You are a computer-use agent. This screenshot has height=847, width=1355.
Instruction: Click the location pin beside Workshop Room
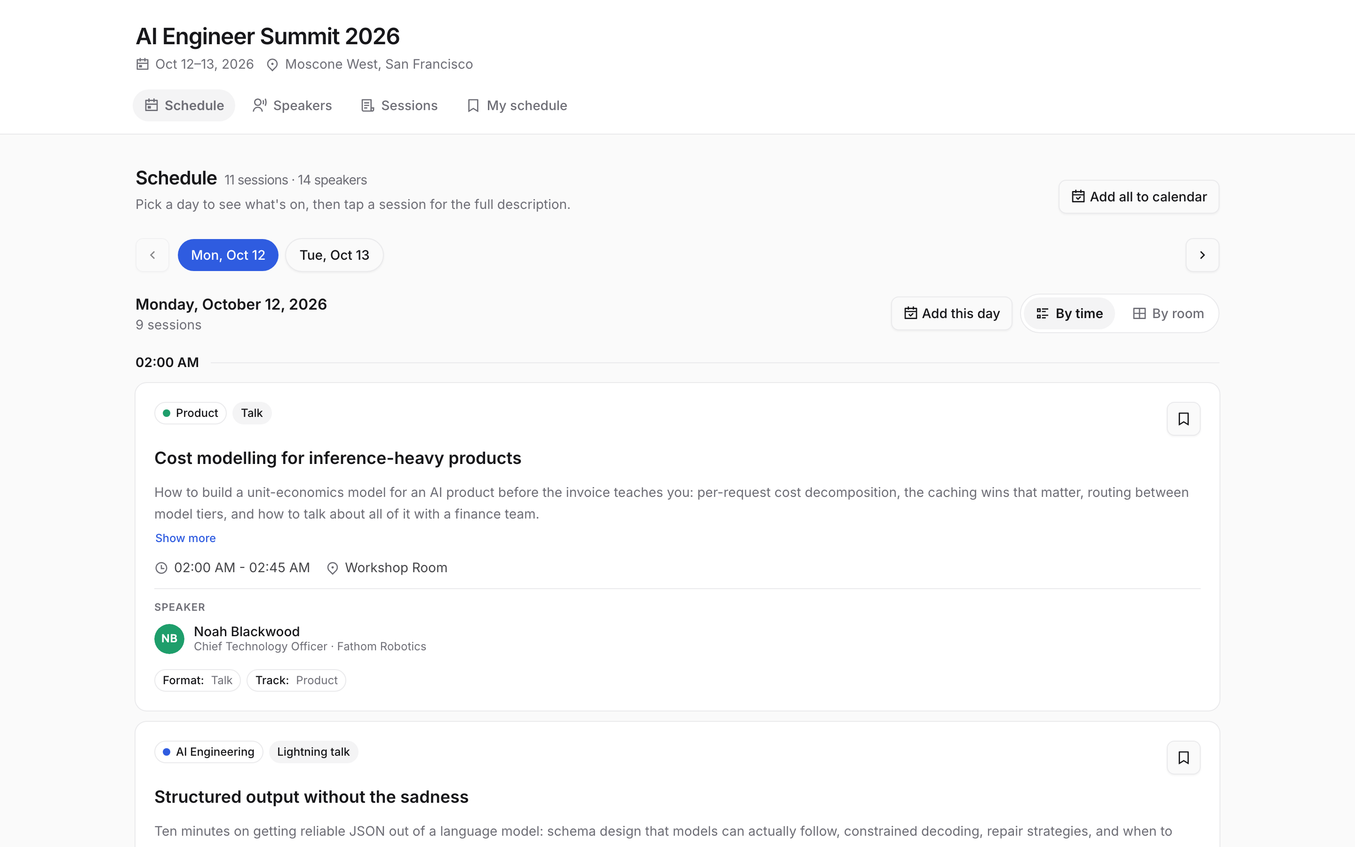[333, 568]
